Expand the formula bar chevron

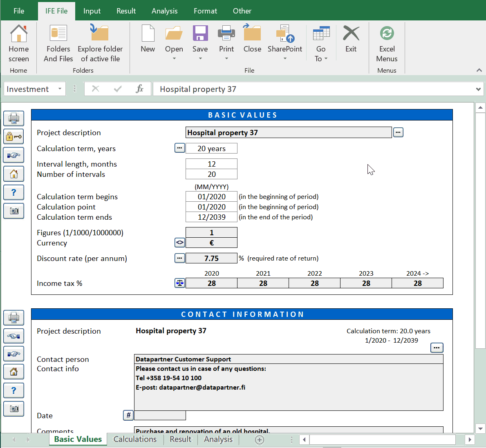click(x=478, y=89)
